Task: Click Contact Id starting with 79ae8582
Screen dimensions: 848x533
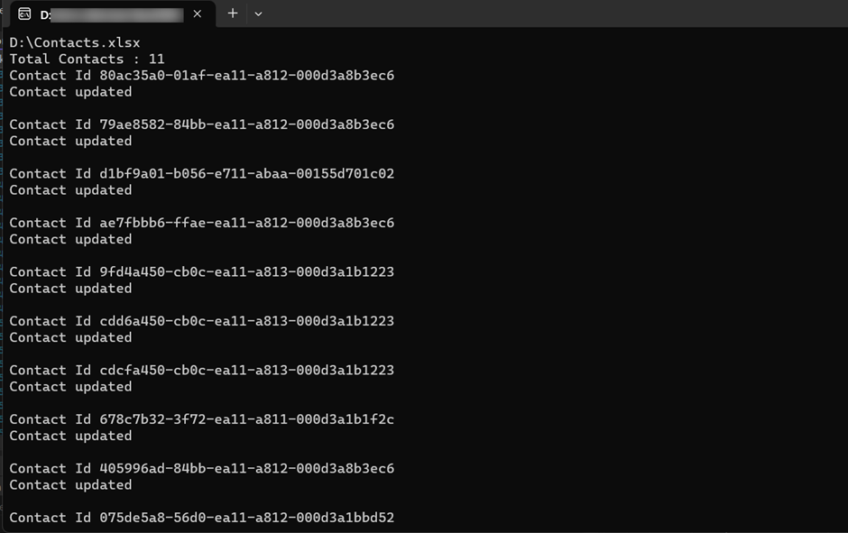Action: (201, 124)
